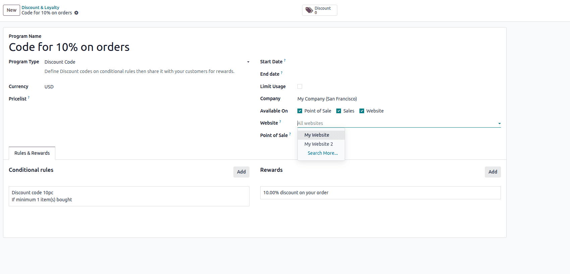Go back to Discount & Loyalty breadcrumb

click(40, 7)
